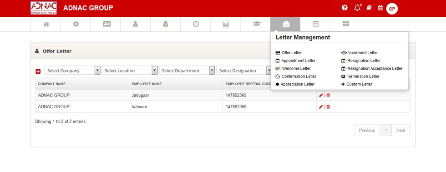The width and height of the screenshot is (446, 172).
Task: Sort by the EMPLOYEE NAME column header
Action: 176,84
